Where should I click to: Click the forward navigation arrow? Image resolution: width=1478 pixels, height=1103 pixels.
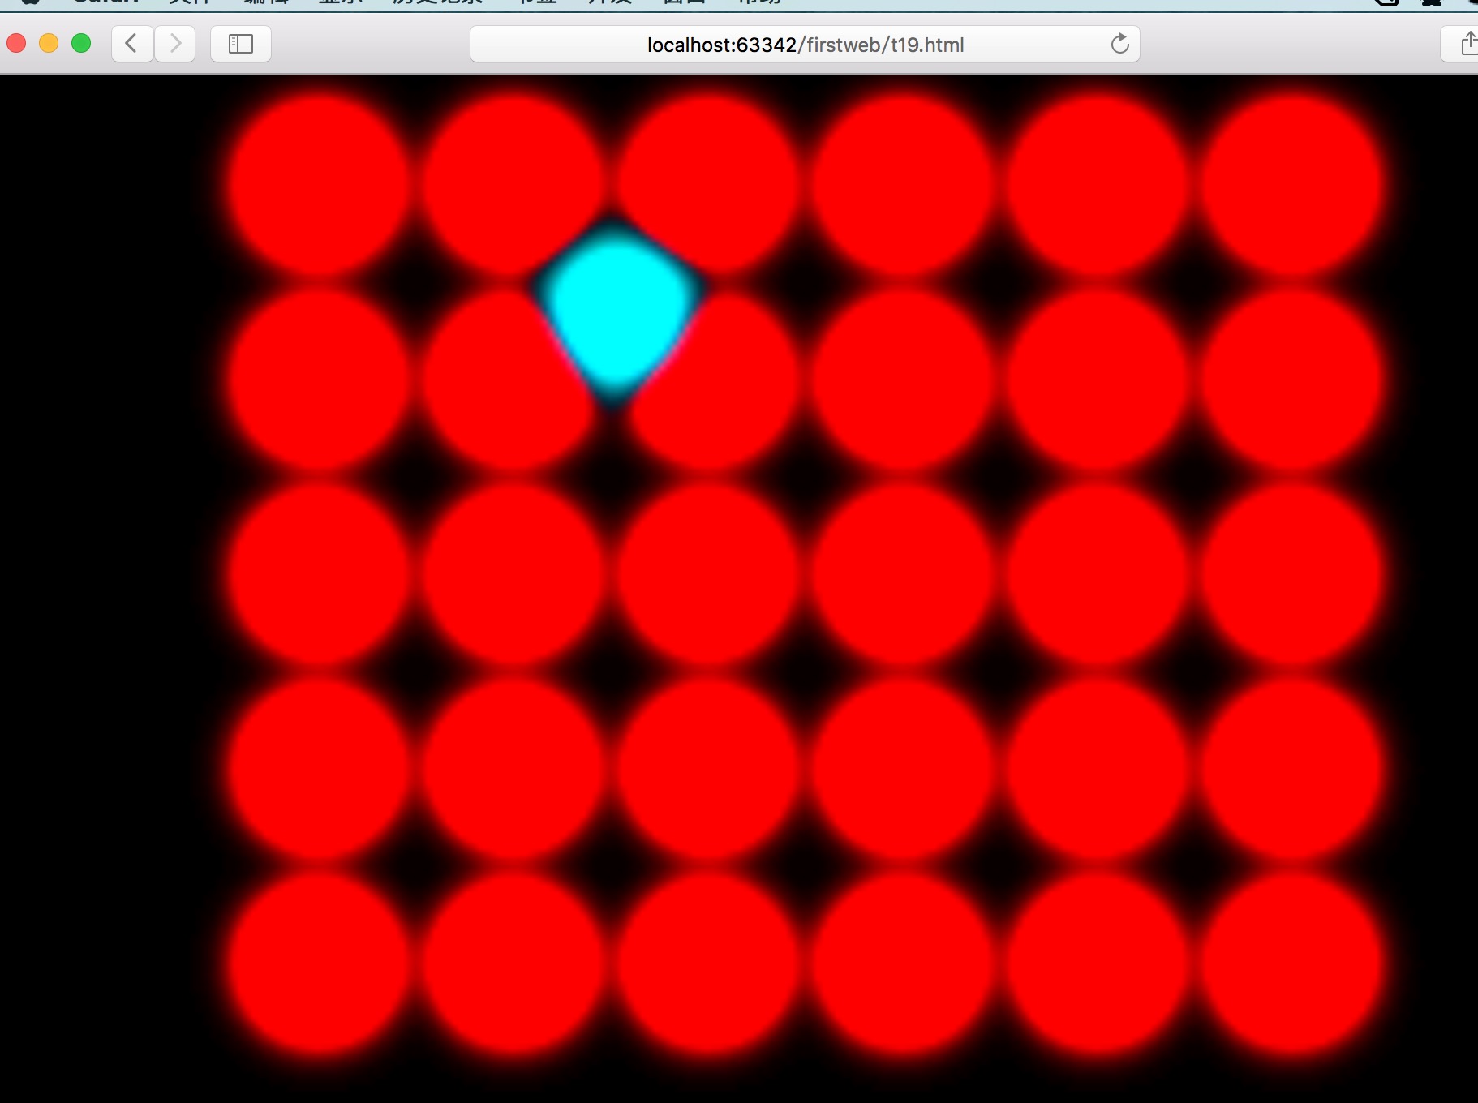click(175, 44)
